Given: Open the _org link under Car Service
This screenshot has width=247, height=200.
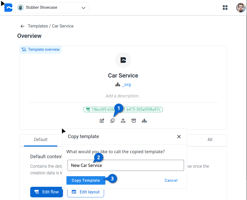Looking at the screenshot, I should click(126, 85).
